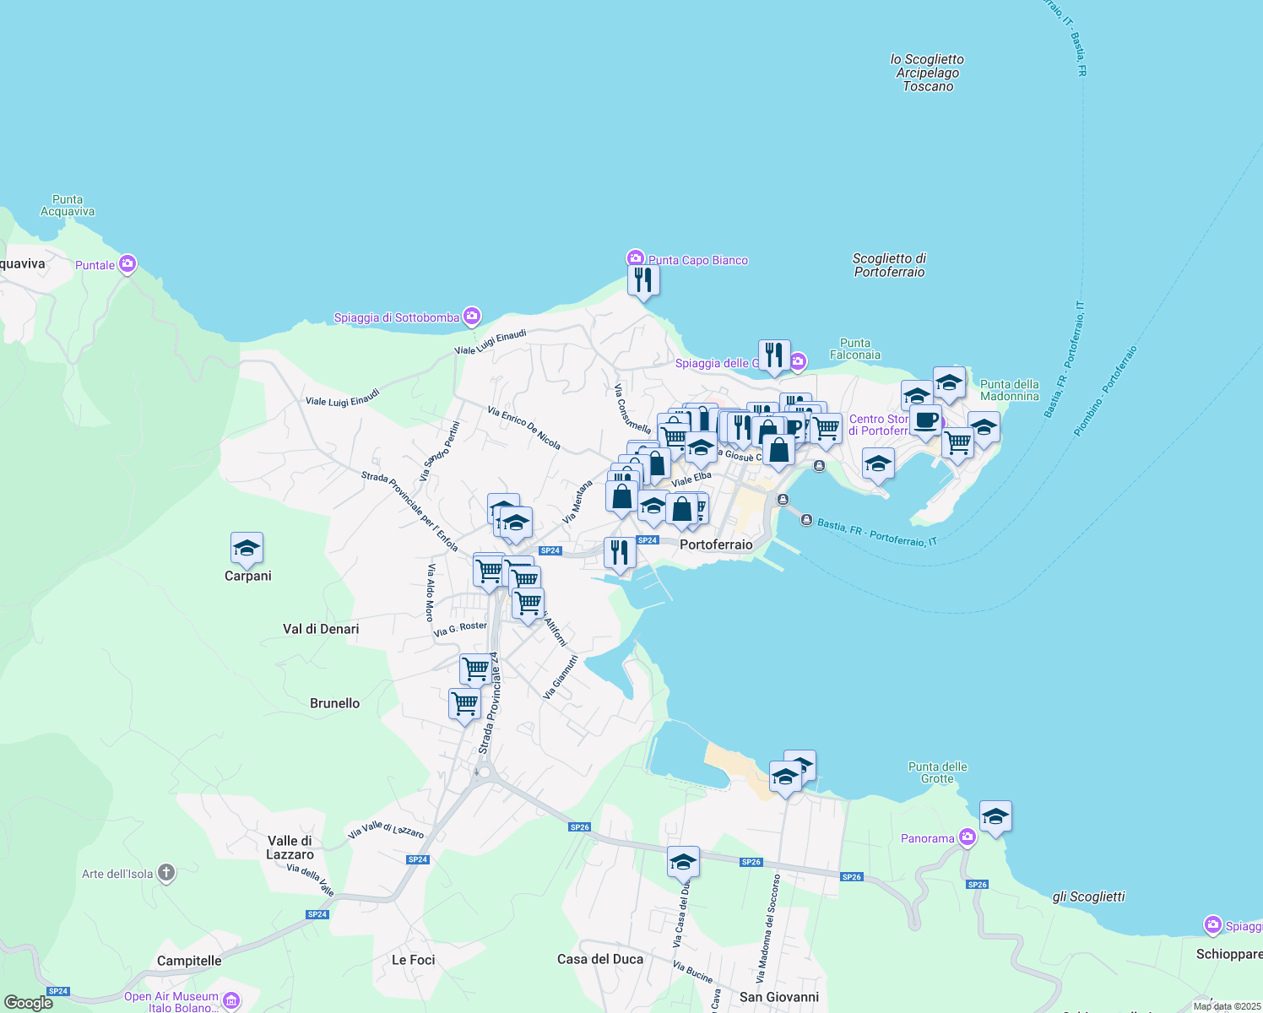Open the school marker on Via Casa del Duca
Viewport: 1263px width, 1013px height.
tap(683, 864)
